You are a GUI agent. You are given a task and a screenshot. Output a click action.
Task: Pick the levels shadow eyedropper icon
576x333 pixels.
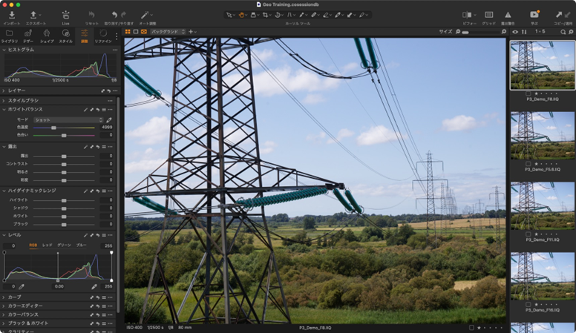22,286
